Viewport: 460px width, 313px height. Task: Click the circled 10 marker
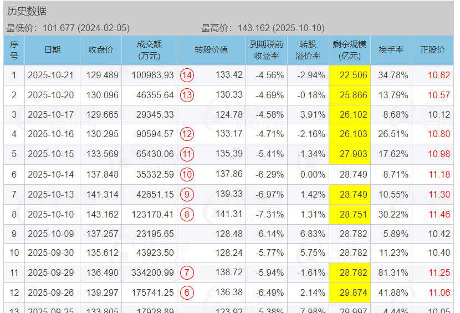coord(187,175)
